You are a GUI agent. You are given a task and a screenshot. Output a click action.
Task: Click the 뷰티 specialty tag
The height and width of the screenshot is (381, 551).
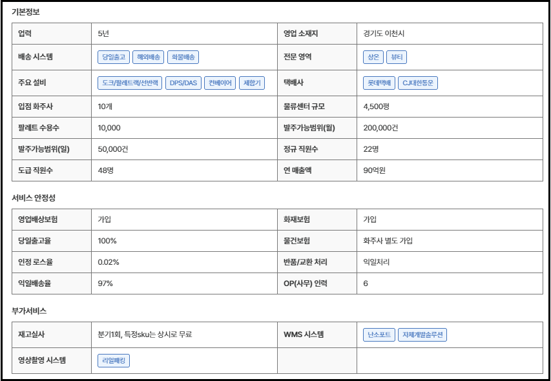pyautogui.click(x=397, y=57)
